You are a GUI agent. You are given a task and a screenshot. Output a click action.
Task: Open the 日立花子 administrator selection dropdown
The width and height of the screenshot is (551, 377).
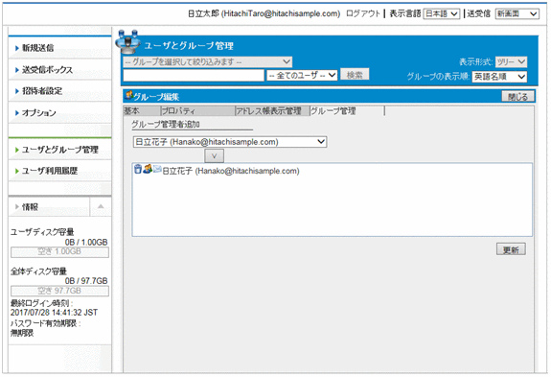pyautogui.click(x=230, y=142)
